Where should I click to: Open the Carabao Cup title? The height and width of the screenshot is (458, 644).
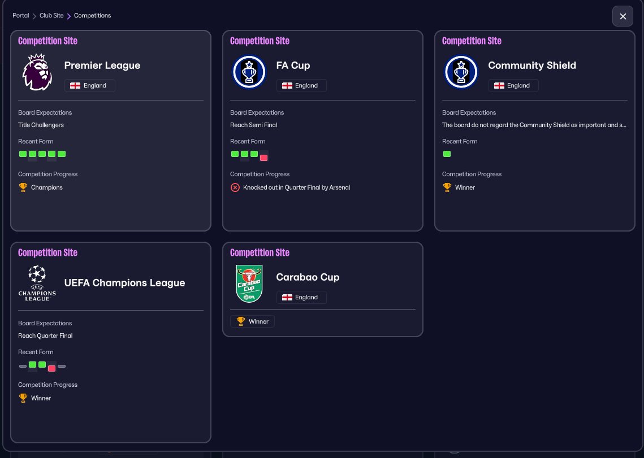click(x=308, y=277)
